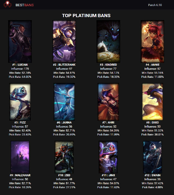Click the BestBans logo icon
The height and width of the screenshot is (195, 174).
(7, 4)
